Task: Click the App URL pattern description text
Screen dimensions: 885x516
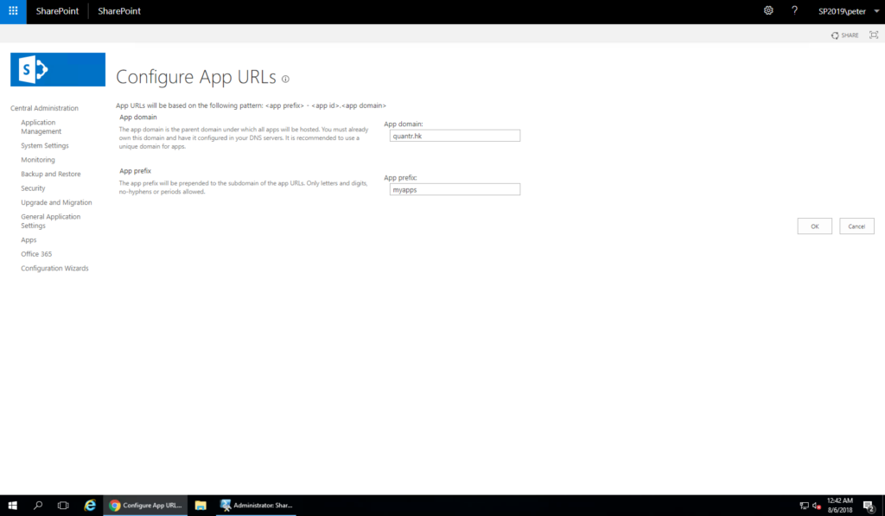Action: coord(251,105)
